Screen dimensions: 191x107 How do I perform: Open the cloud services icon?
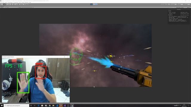pyautogui.click(x=169, y=4)
